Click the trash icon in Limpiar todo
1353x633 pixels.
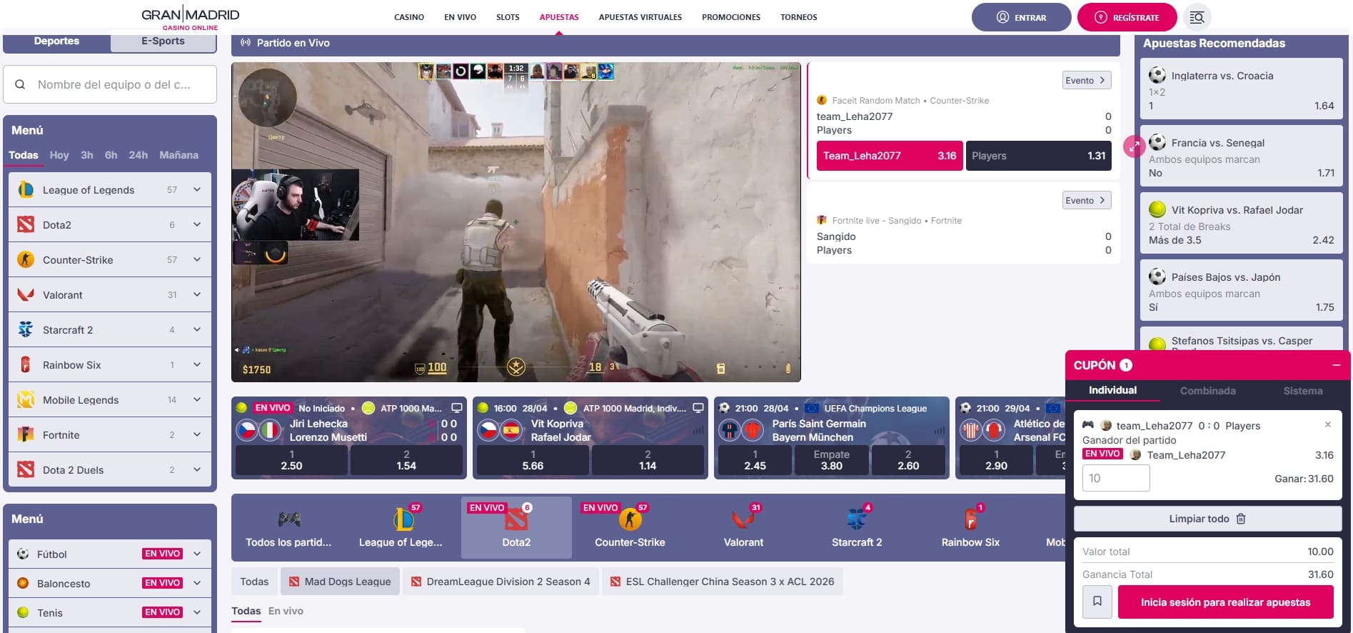[x=1241, y=519]
